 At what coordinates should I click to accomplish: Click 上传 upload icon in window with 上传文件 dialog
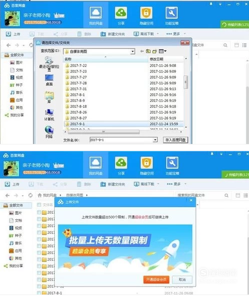click(8, 184)
